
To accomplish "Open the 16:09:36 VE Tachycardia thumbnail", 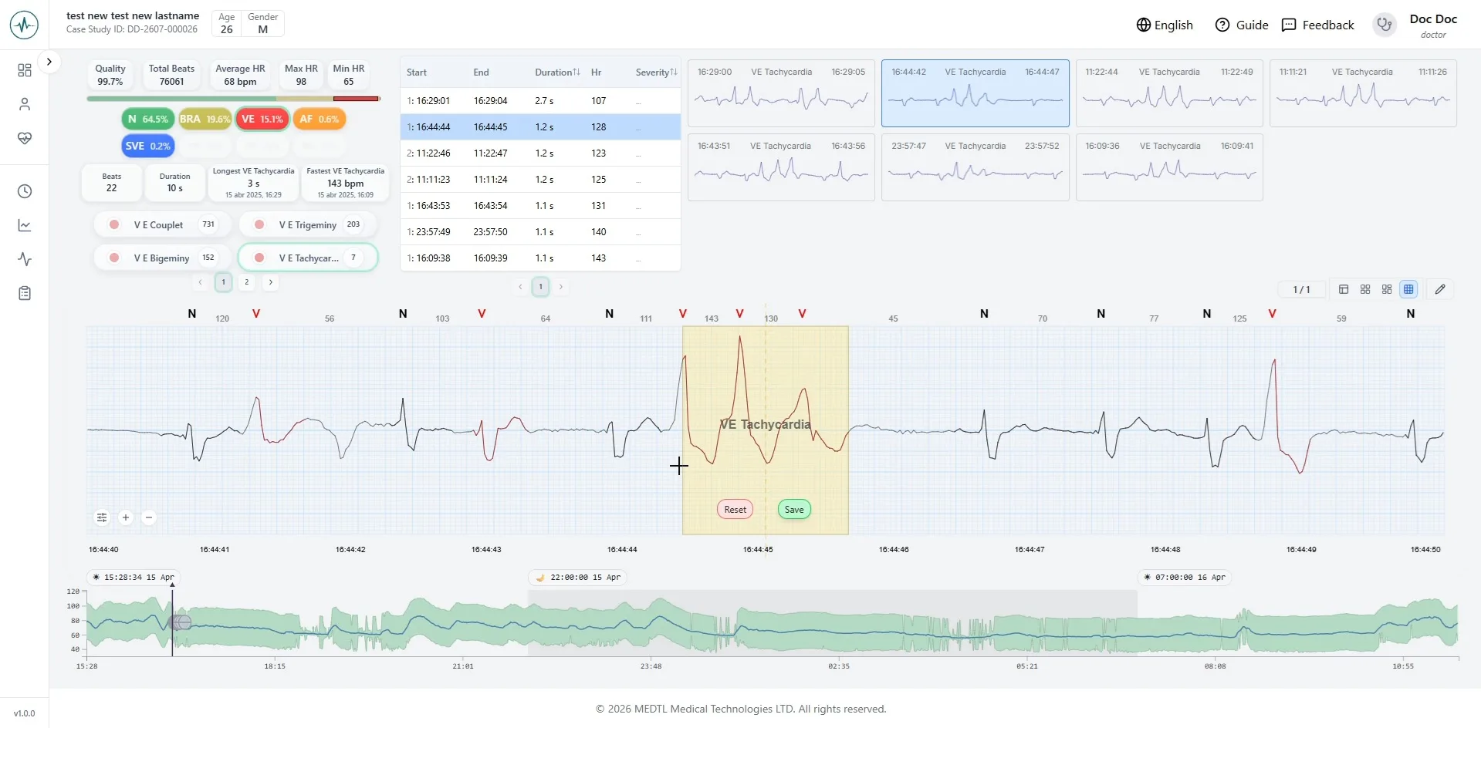I will (1169, 167).
